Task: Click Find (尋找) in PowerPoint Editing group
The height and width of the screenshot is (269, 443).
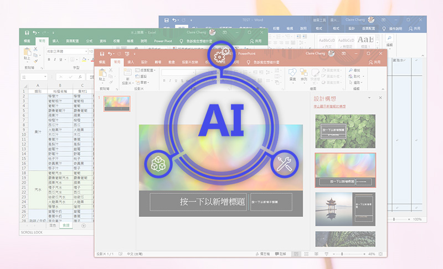Action: point(354,70)
